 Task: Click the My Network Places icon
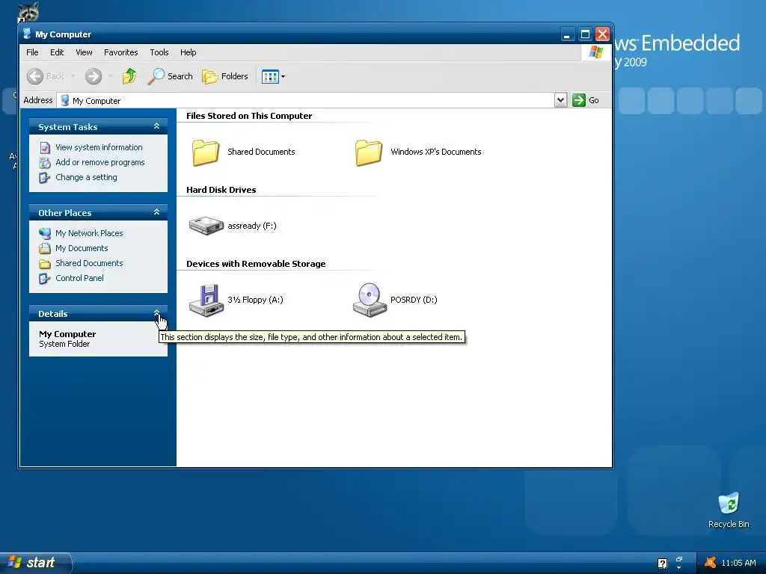[x=44, y=233]
